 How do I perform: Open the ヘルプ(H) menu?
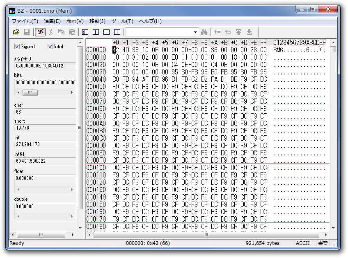150,21
